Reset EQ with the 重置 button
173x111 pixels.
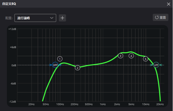(x=161, y=17)
